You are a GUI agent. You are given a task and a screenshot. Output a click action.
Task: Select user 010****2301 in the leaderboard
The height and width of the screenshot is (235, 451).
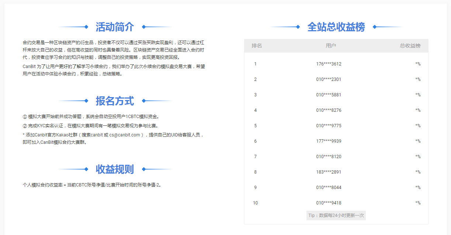click(x=329, y=79)
